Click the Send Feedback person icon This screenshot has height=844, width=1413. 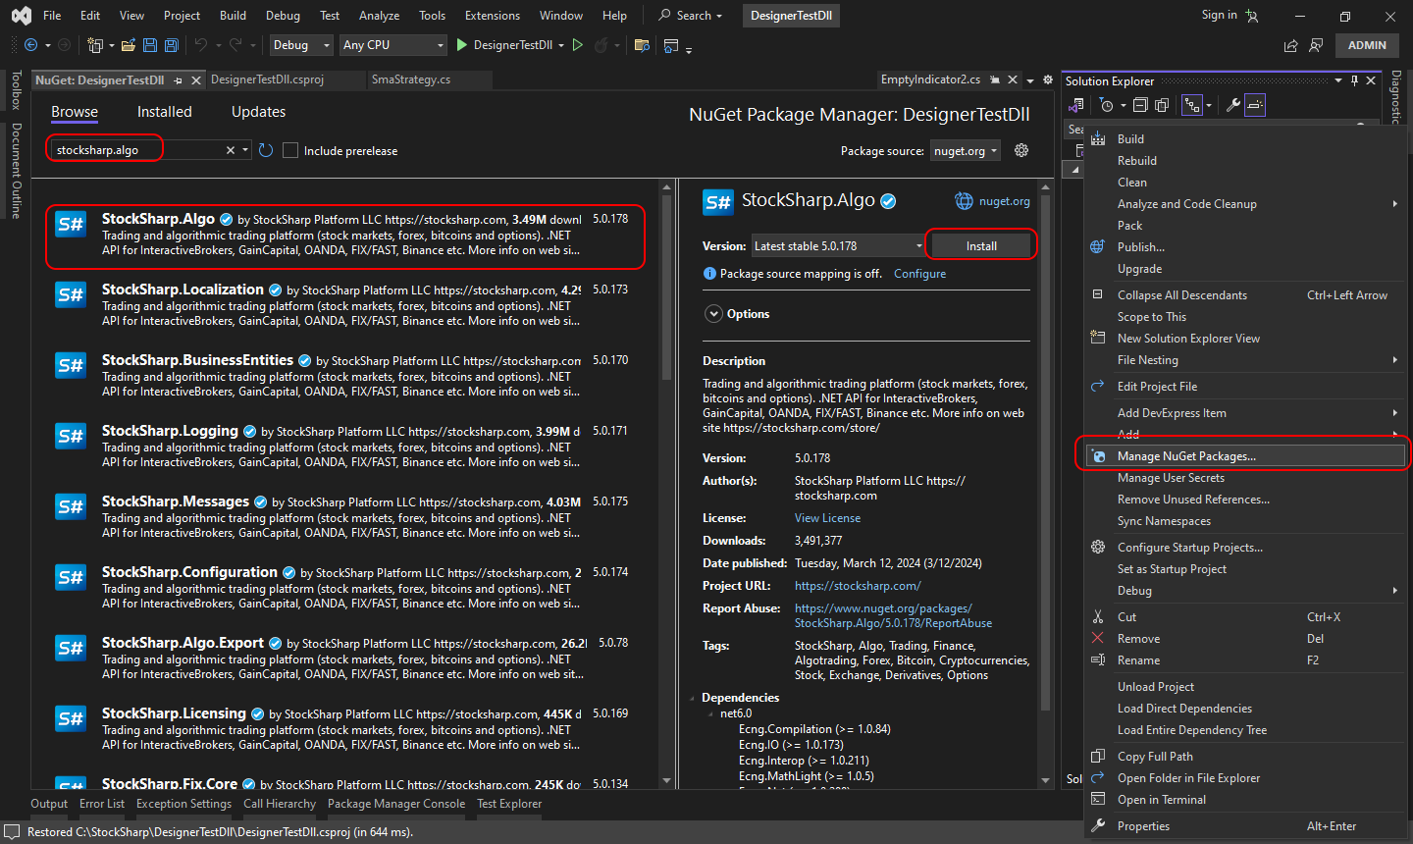[1316, 45]
